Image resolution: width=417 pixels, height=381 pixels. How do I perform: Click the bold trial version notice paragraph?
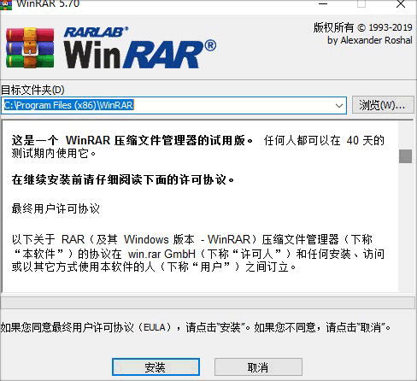(132, 140)
